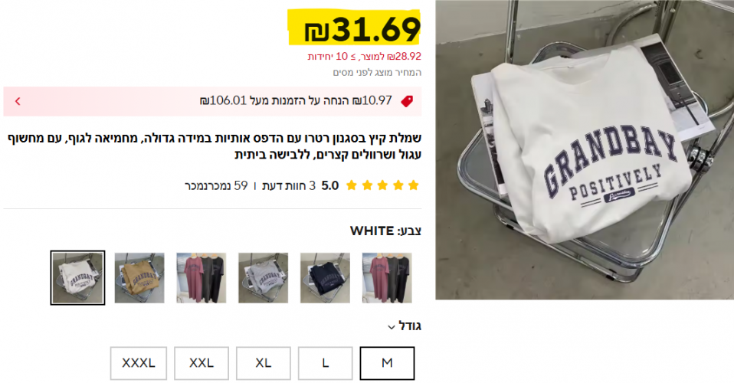Collapse the גודל size section chevron
The width and height of the screenshot is (734, 383).
tap(392, 327)
